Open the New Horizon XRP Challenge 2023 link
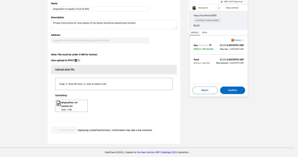 [x=159, y=152]
